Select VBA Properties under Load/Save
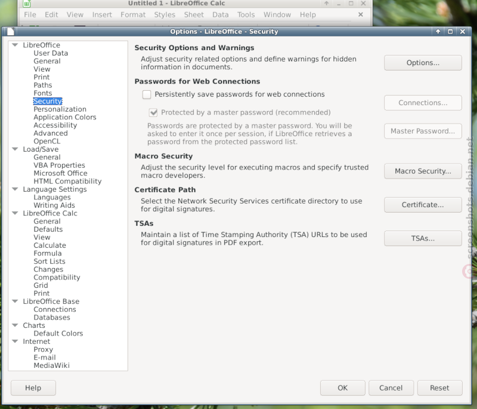Image resolution: width=477 pixels, height=409 pixels. 59,165
